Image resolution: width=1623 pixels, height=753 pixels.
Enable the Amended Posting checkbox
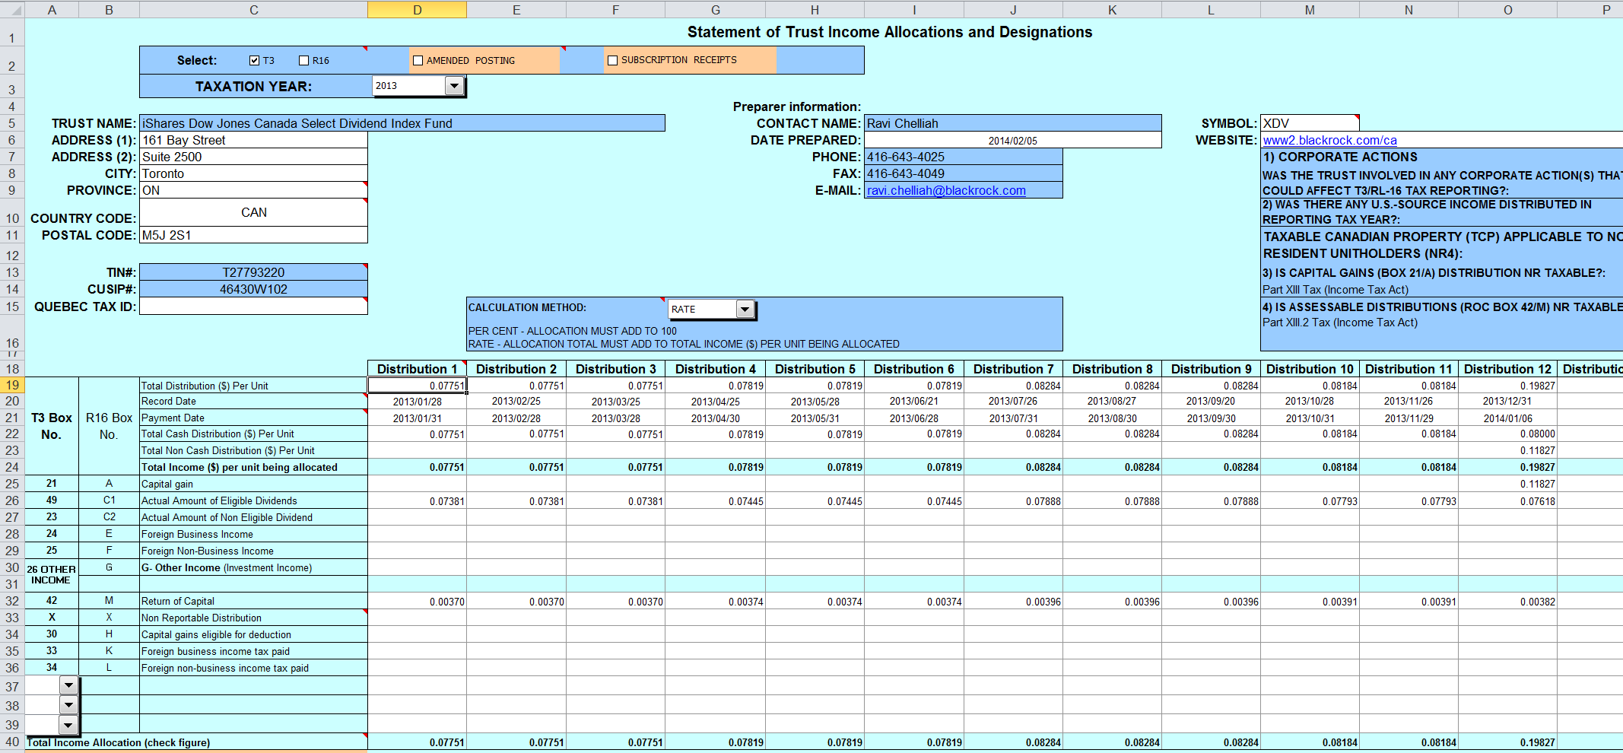(x=418, y=61)
